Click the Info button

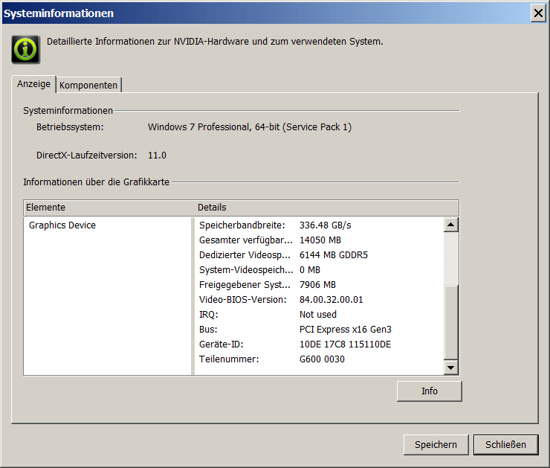(430, 391)
